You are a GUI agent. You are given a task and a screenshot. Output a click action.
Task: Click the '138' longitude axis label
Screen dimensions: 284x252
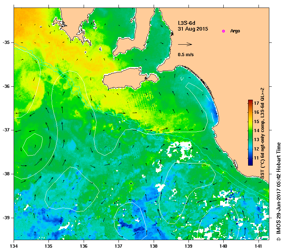tap(154, 246)
